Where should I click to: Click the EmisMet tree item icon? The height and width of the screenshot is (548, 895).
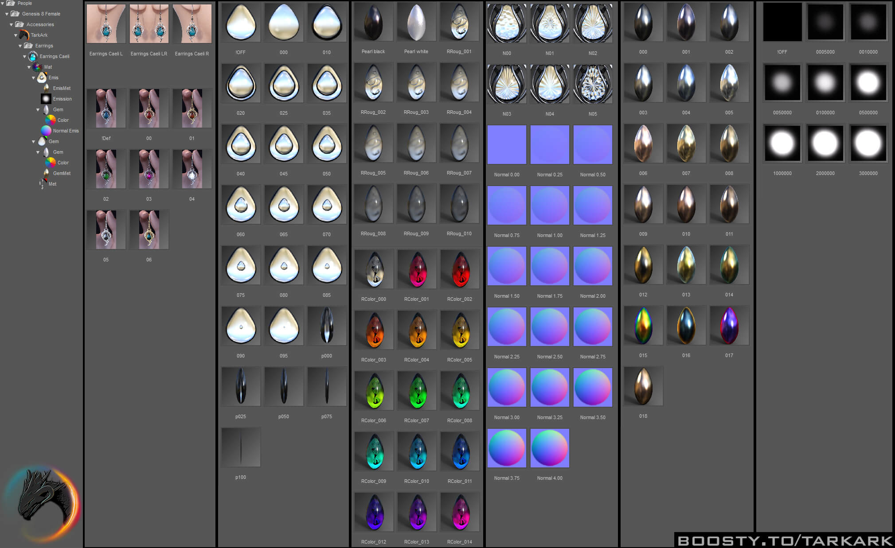point(46,88)
